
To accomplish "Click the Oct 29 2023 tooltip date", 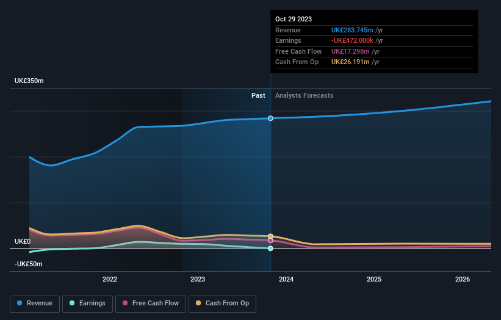I will (x=294, y=19).
